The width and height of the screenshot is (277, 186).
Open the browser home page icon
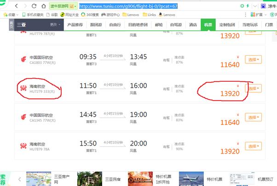pos(44,6)
